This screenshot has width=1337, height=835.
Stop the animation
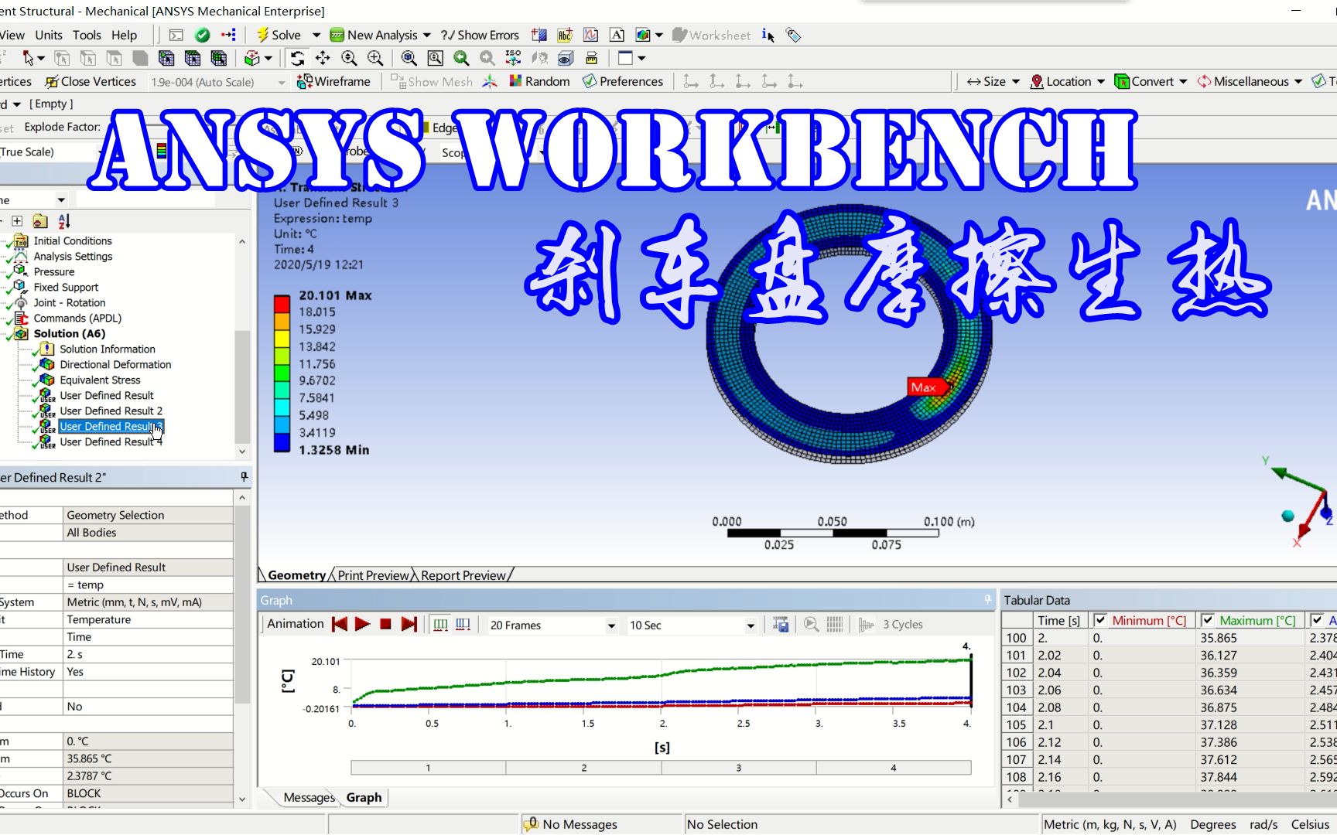coord(385,624)
